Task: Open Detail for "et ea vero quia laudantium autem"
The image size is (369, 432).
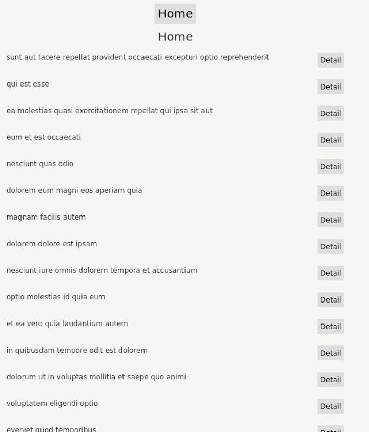Action: (x=330, y=326)
